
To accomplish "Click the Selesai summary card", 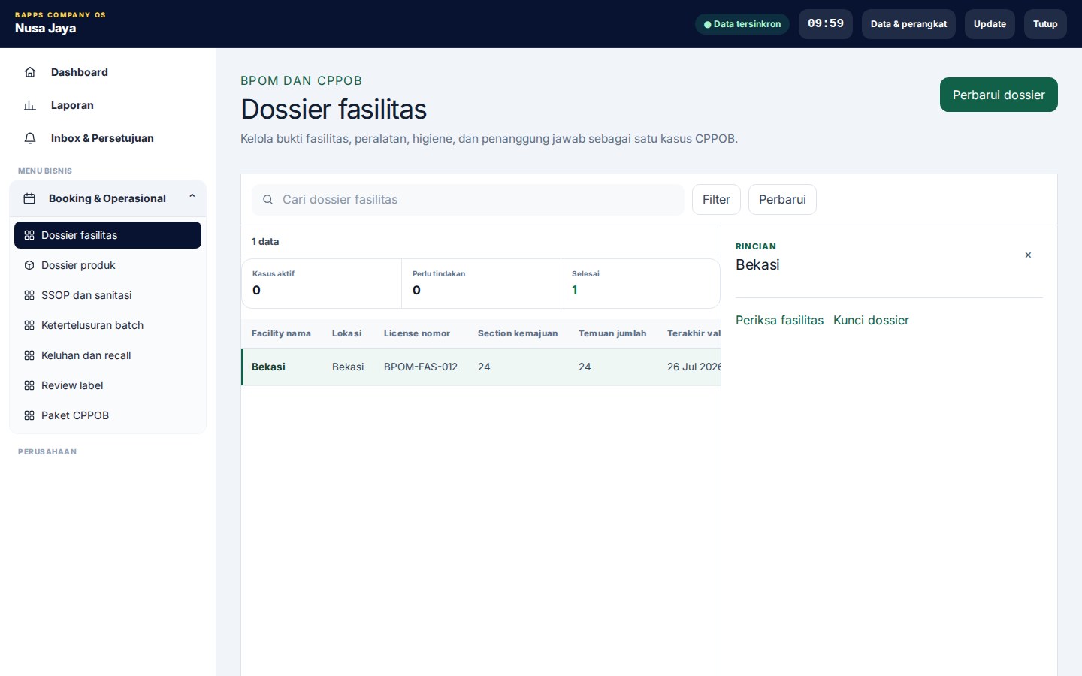I will (x=640, y=283).
